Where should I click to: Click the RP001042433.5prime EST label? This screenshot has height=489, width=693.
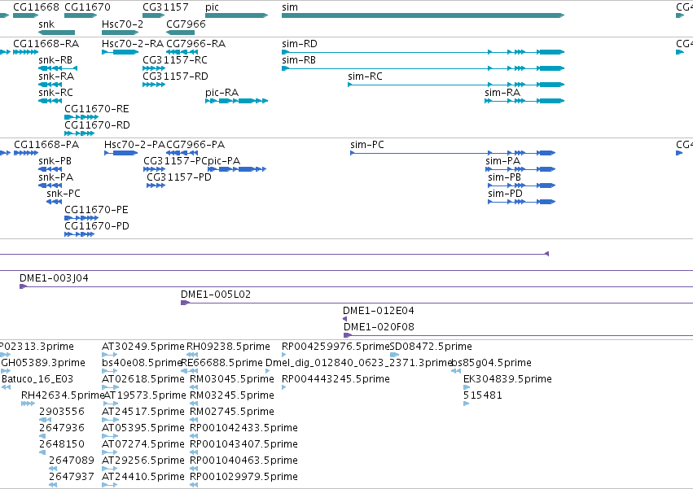[x=244, y=428]
